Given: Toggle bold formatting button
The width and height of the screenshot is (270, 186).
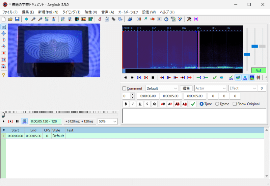Looking at the screenshot, I should pos(126,104).
